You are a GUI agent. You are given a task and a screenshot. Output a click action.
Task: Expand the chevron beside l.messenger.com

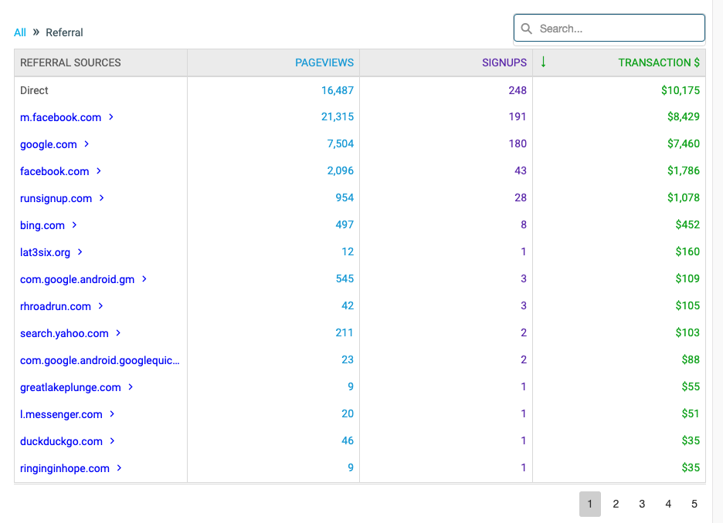(112, 414)
